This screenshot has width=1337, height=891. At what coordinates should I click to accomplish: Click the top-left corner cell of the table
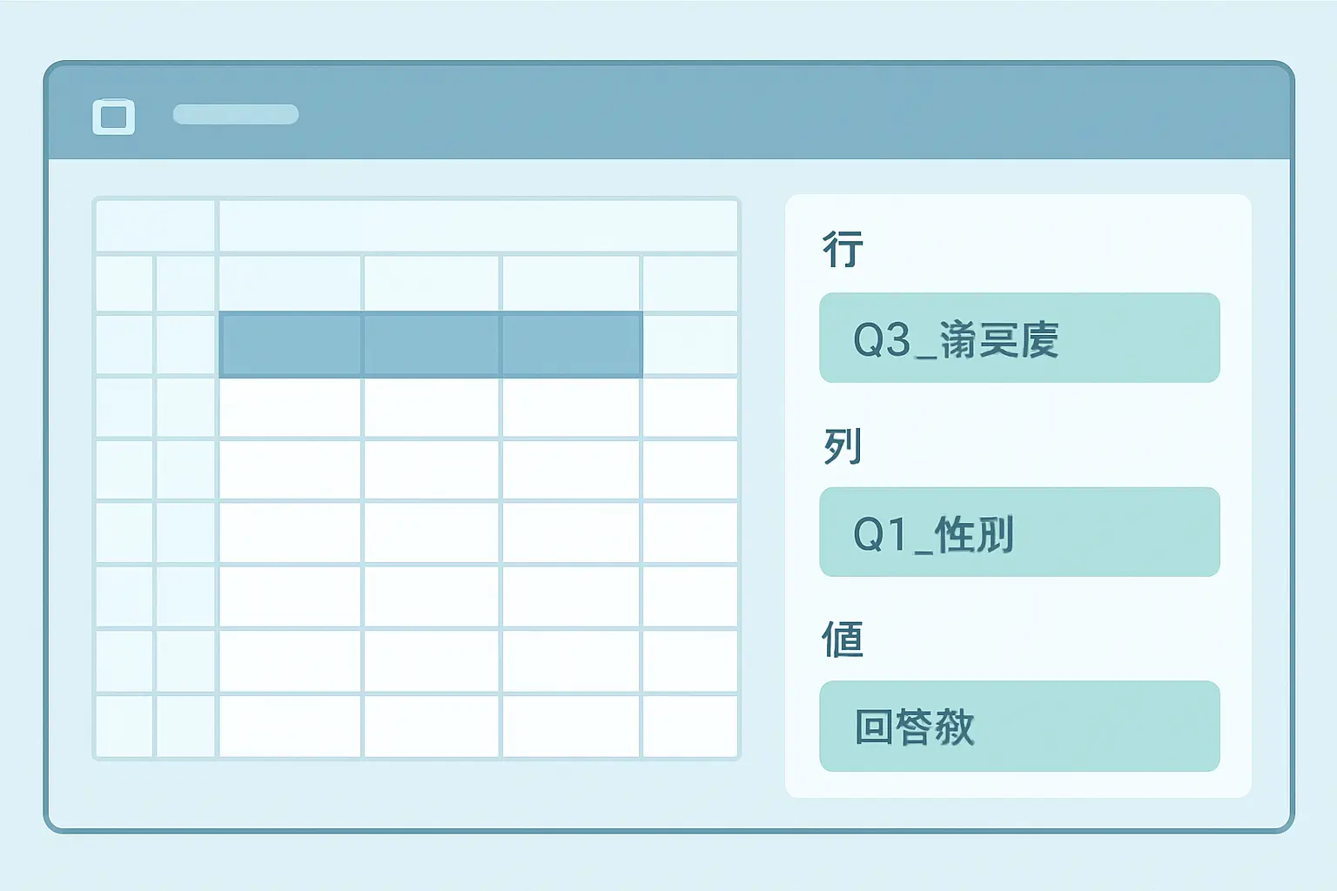pyautogui.click(x=155, y=226)
